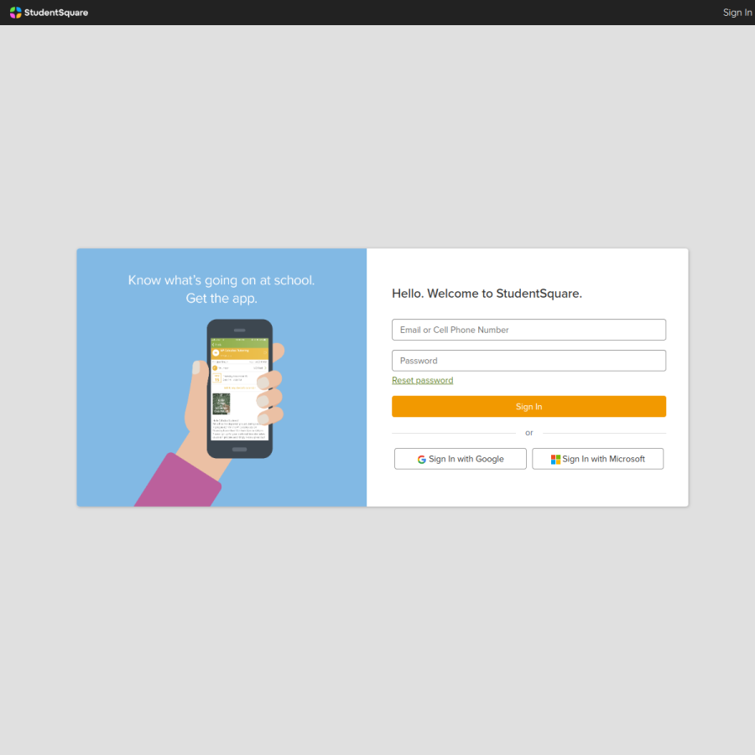755x755 pixels.
Task: Choose Sign In with Google
Action: pos(461,459)
